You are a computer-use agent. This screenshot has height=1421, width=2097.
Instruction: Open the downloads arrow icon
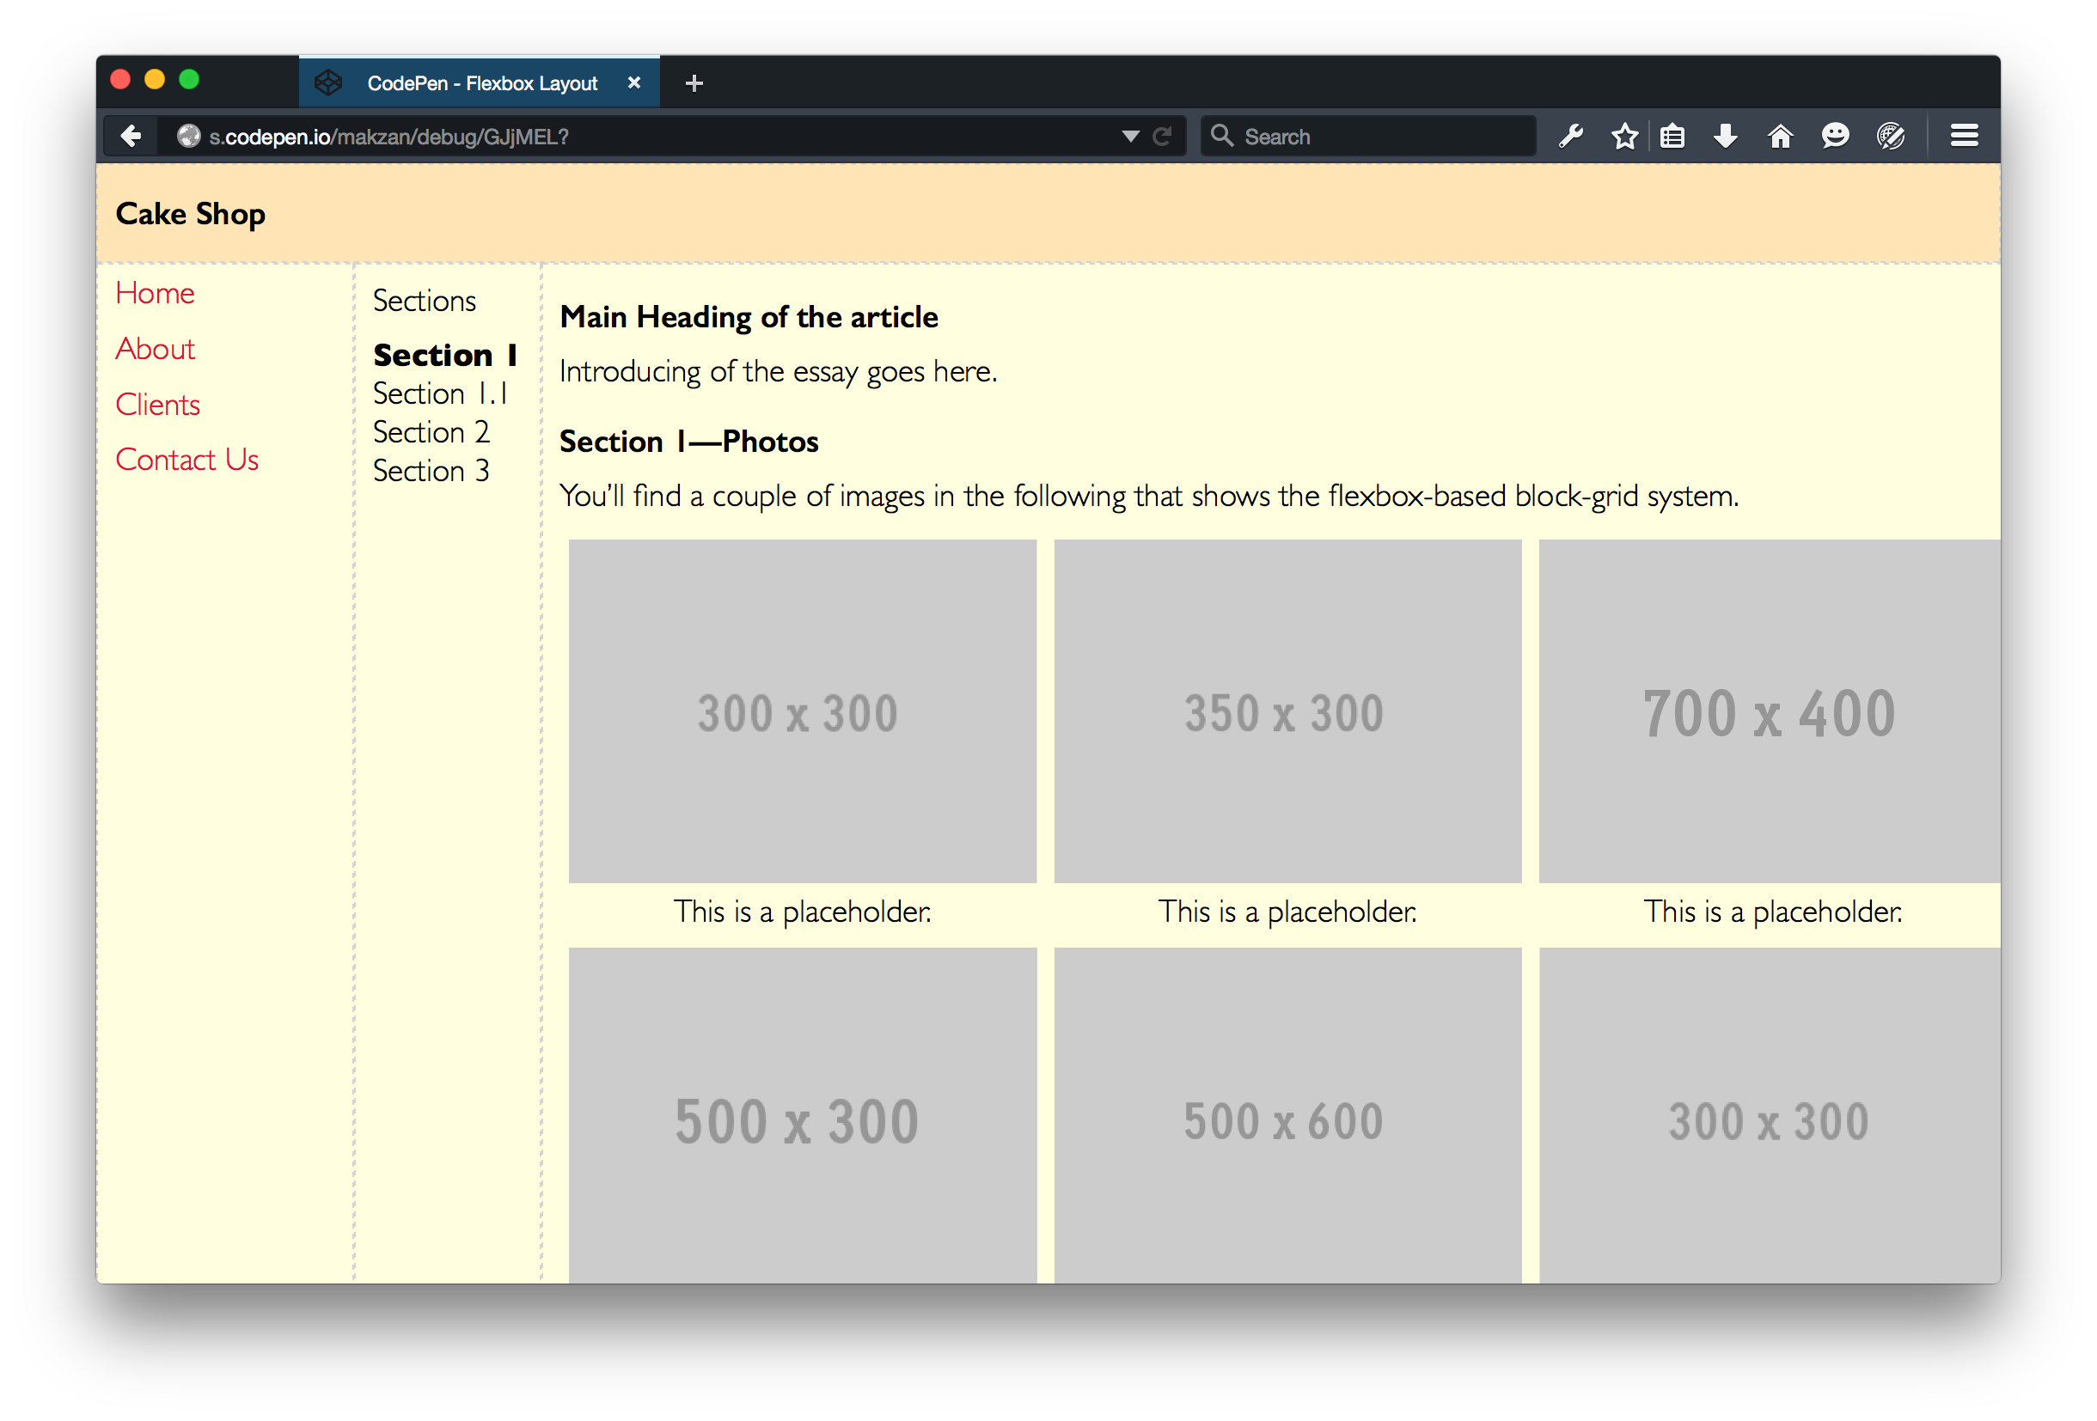pyautogui.click(x=1725, y=137)
